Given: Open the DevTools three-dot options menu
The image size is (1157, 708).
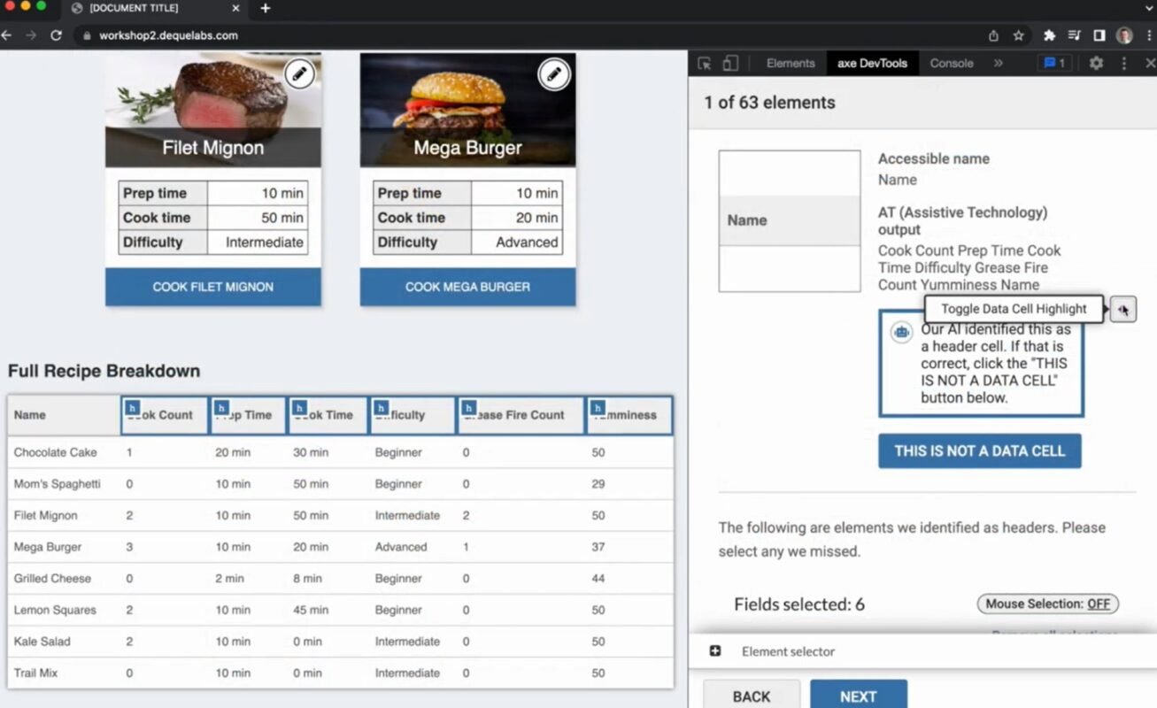Looking at the screenshot, I should 1124,64.
